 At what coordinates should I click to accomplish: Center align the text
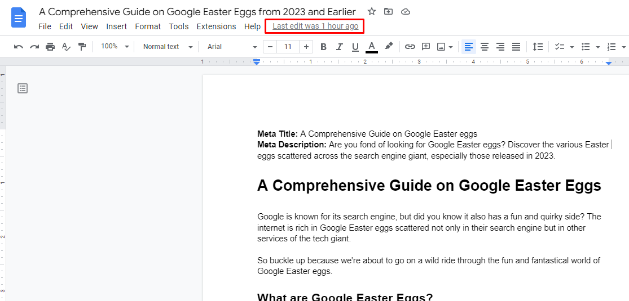(x=485, y=47)
